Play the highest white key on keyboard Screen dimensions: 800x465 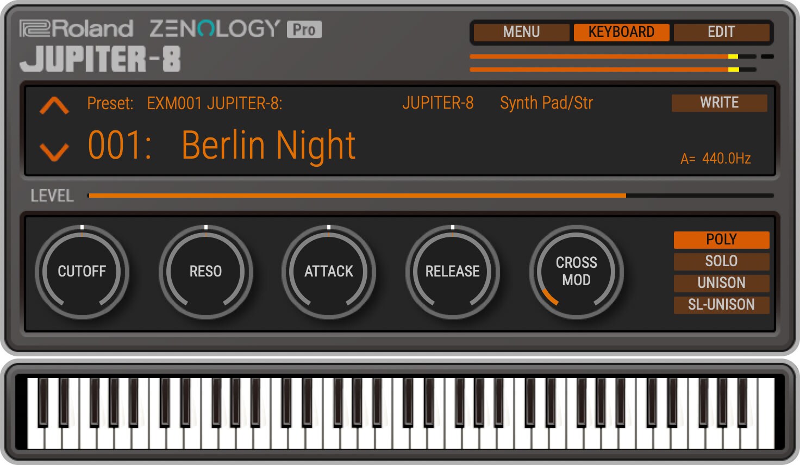tap(766, 414)
